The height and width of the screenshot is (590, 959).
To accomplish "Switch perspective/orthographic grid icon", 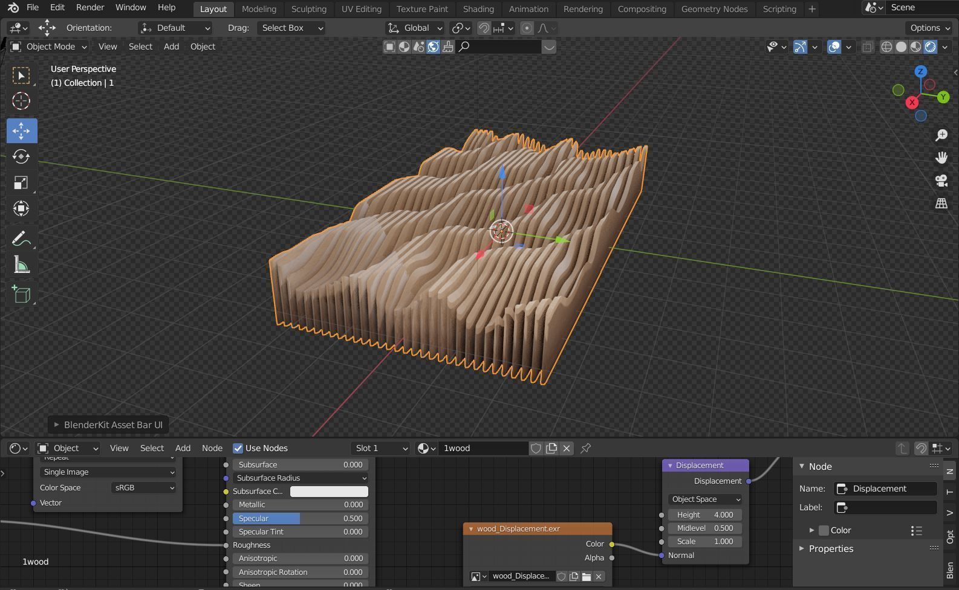I will click(941, 203).
